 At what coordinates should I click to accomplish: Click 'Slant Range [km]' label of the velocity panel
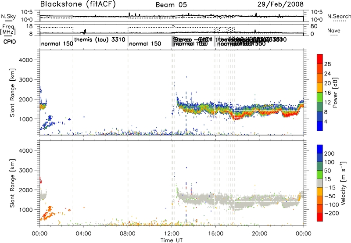pyautogui.click(x=12, y=183)
